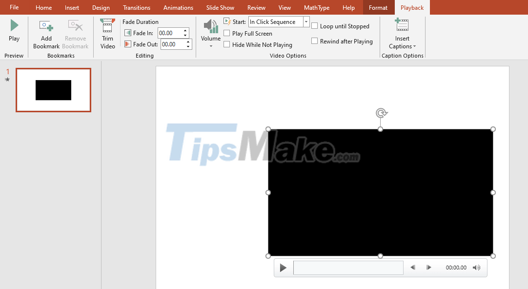
Task: Enable Rewind after Playing
Action: point(314,41)
